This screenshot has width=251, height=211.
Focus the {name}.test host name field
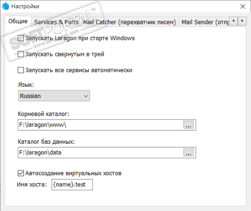[72, 185]
